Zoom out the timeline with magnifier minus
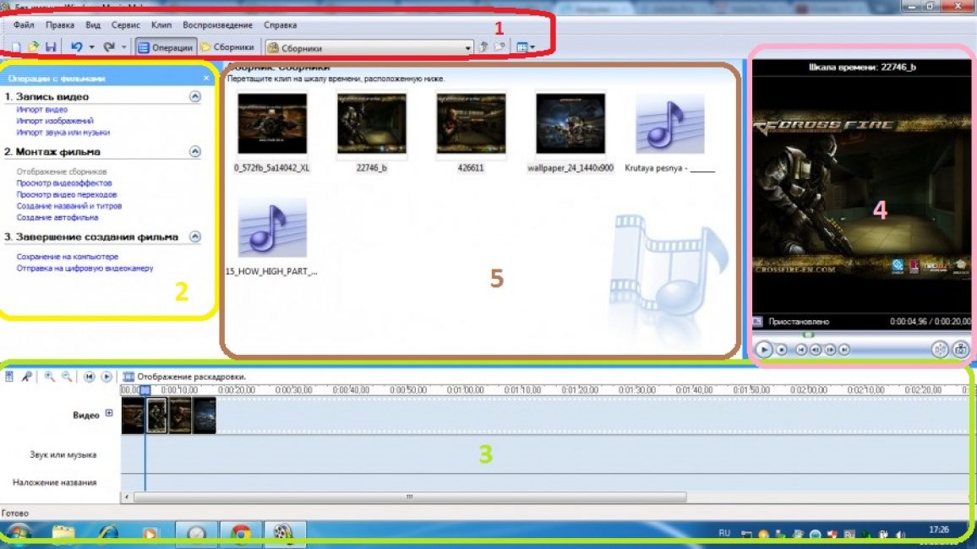Viewport: 977px width, 549px height. (67, 377)
